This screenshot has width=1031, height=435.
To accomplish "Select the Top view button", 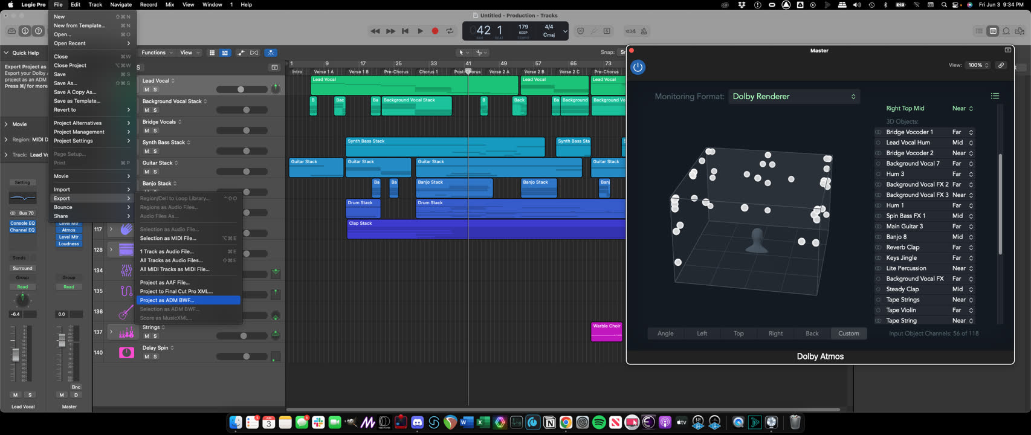I will point(739,333).
